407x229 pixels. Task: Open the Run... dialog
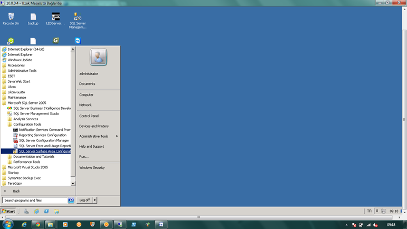click(84, 157)
